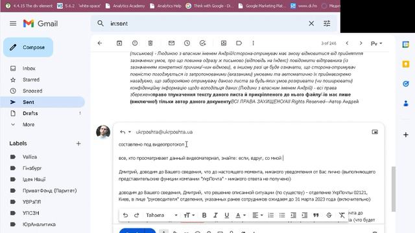Apply a label to the conversation
The image size is (415, 233).
click(x=239, y=43)
